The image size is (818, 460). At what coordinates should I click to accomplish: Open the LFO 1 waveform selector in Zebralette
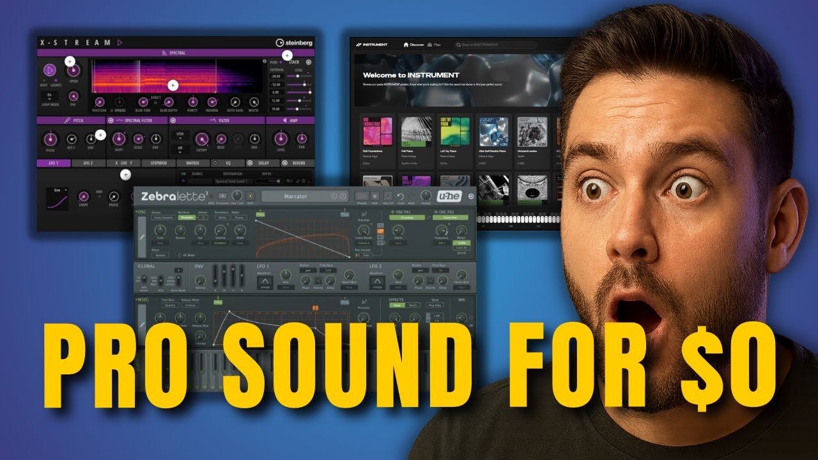(x=265, y=283)
